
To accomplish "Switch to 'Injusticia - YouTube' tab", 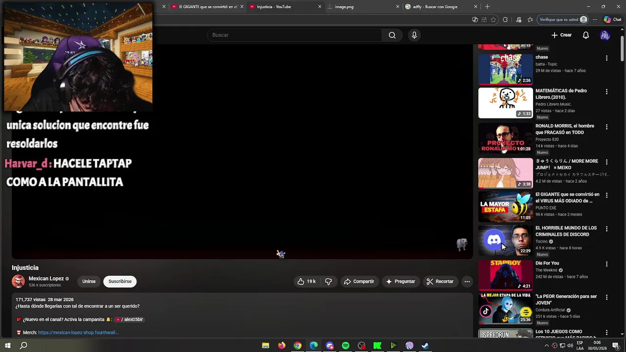I will [x=286, y=7].
